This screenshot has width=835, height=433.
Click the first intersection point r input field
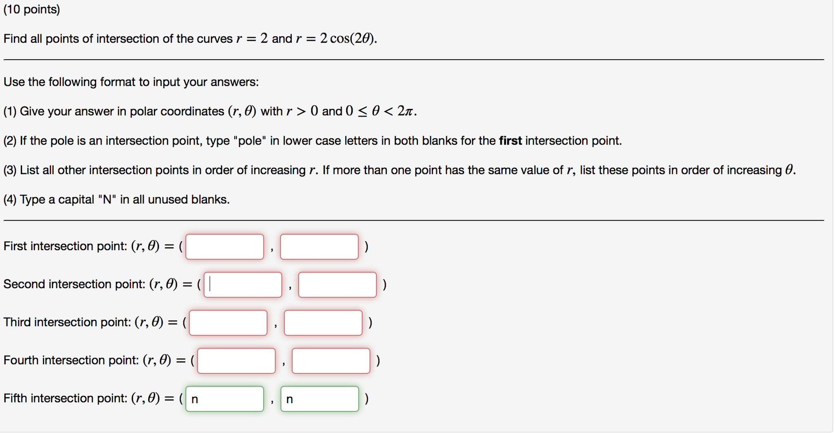pos(224,246)
